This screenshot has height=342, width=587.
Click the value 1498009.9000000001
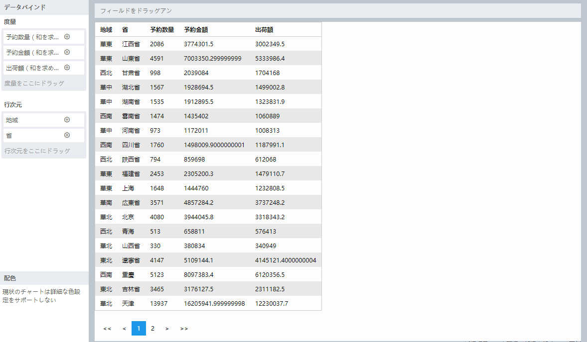click(x=214, y=145)
